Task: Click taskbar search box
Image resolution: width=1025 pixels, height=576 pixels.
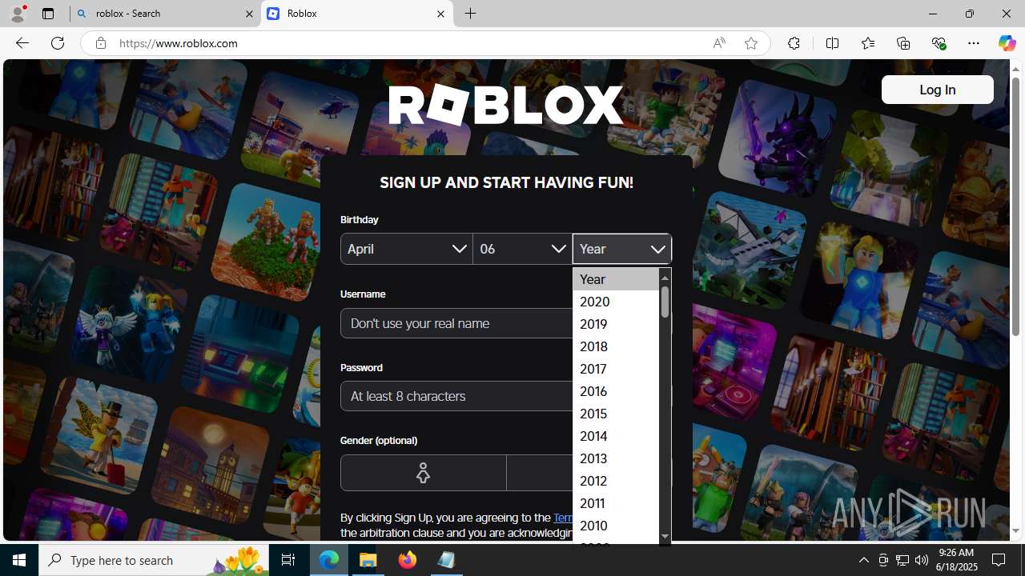Action: (154, 560)
